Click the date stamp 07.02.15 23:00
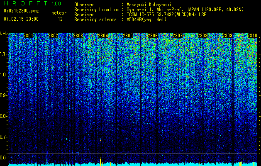 [21, 19]
